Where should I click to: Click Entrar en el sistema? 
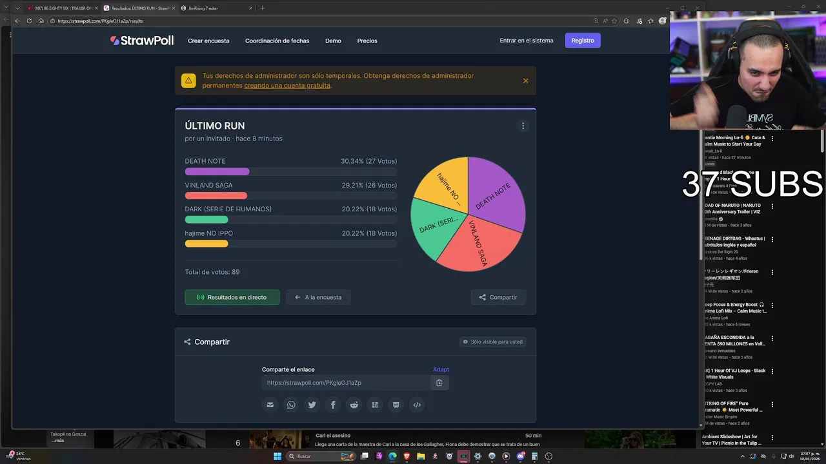527,41
